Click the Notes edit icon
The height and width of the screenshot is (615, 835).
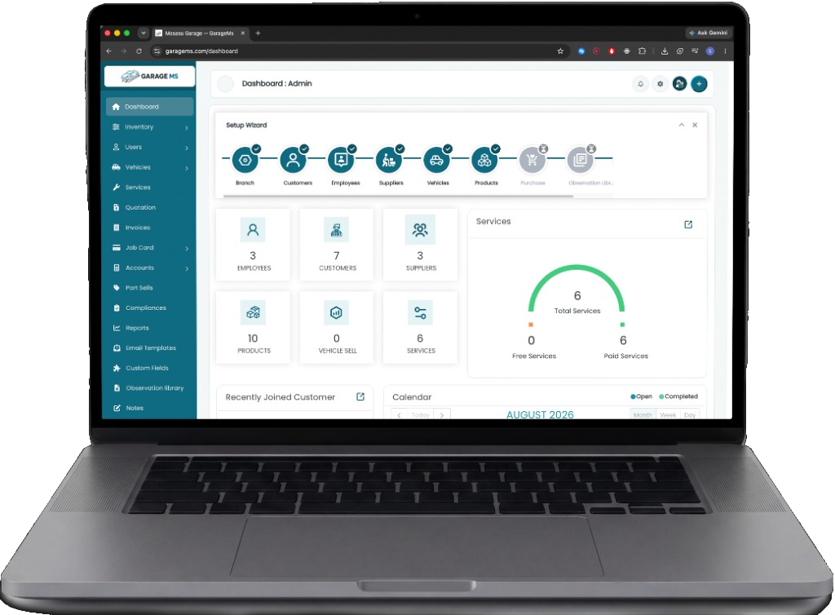pos(117,408)
